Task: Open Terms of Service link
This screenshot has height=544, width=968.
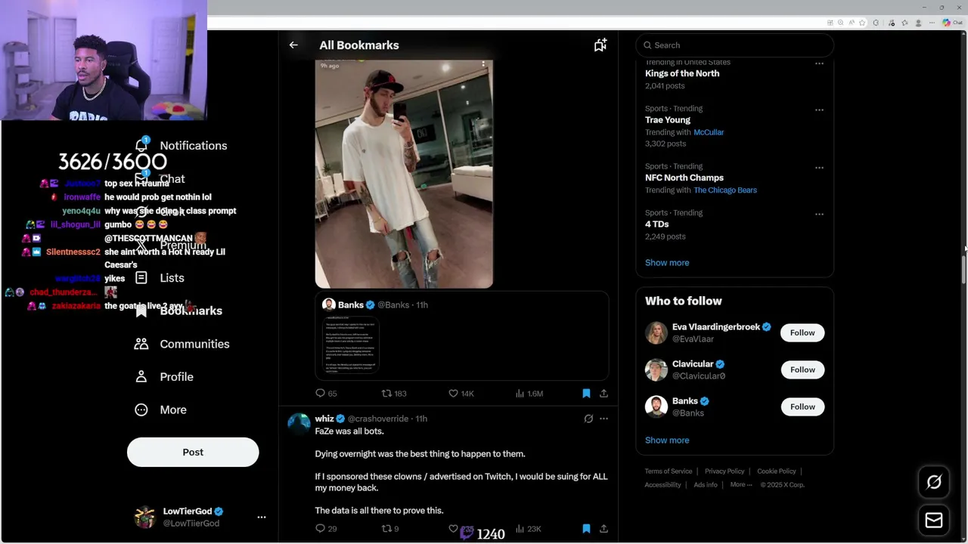Action: point(669,471)
